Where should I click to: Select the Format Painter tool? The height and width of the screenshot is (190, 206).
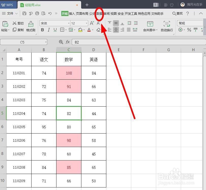coord(31,26)
